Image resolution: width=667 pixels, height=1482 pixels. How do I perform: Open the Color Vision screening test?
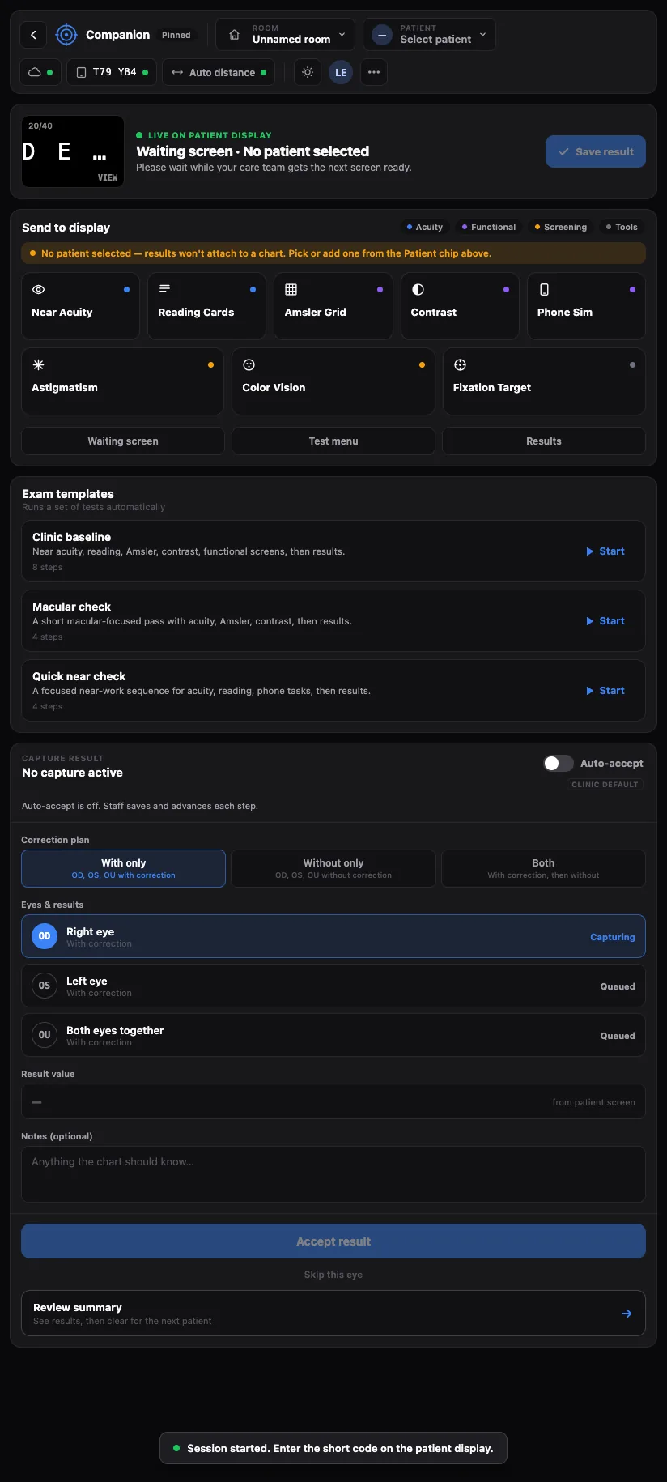click(333, 381)
